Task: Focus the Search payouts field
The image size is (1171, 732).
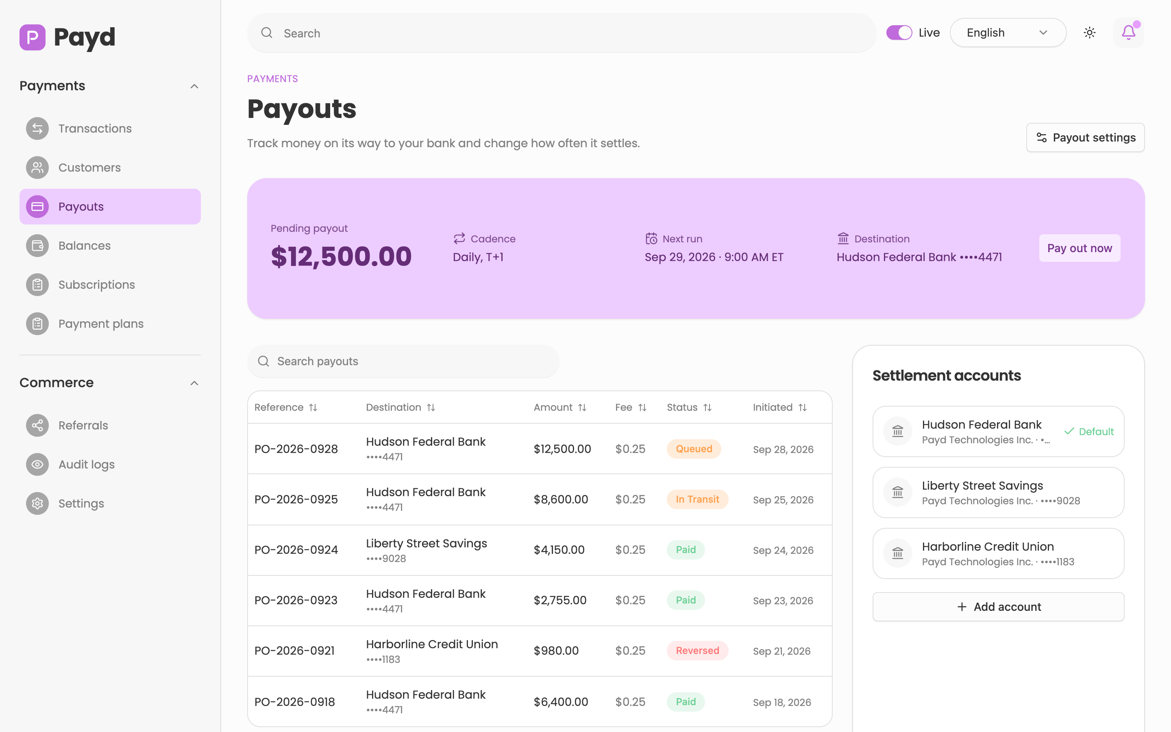Action: tap(403, 361)
